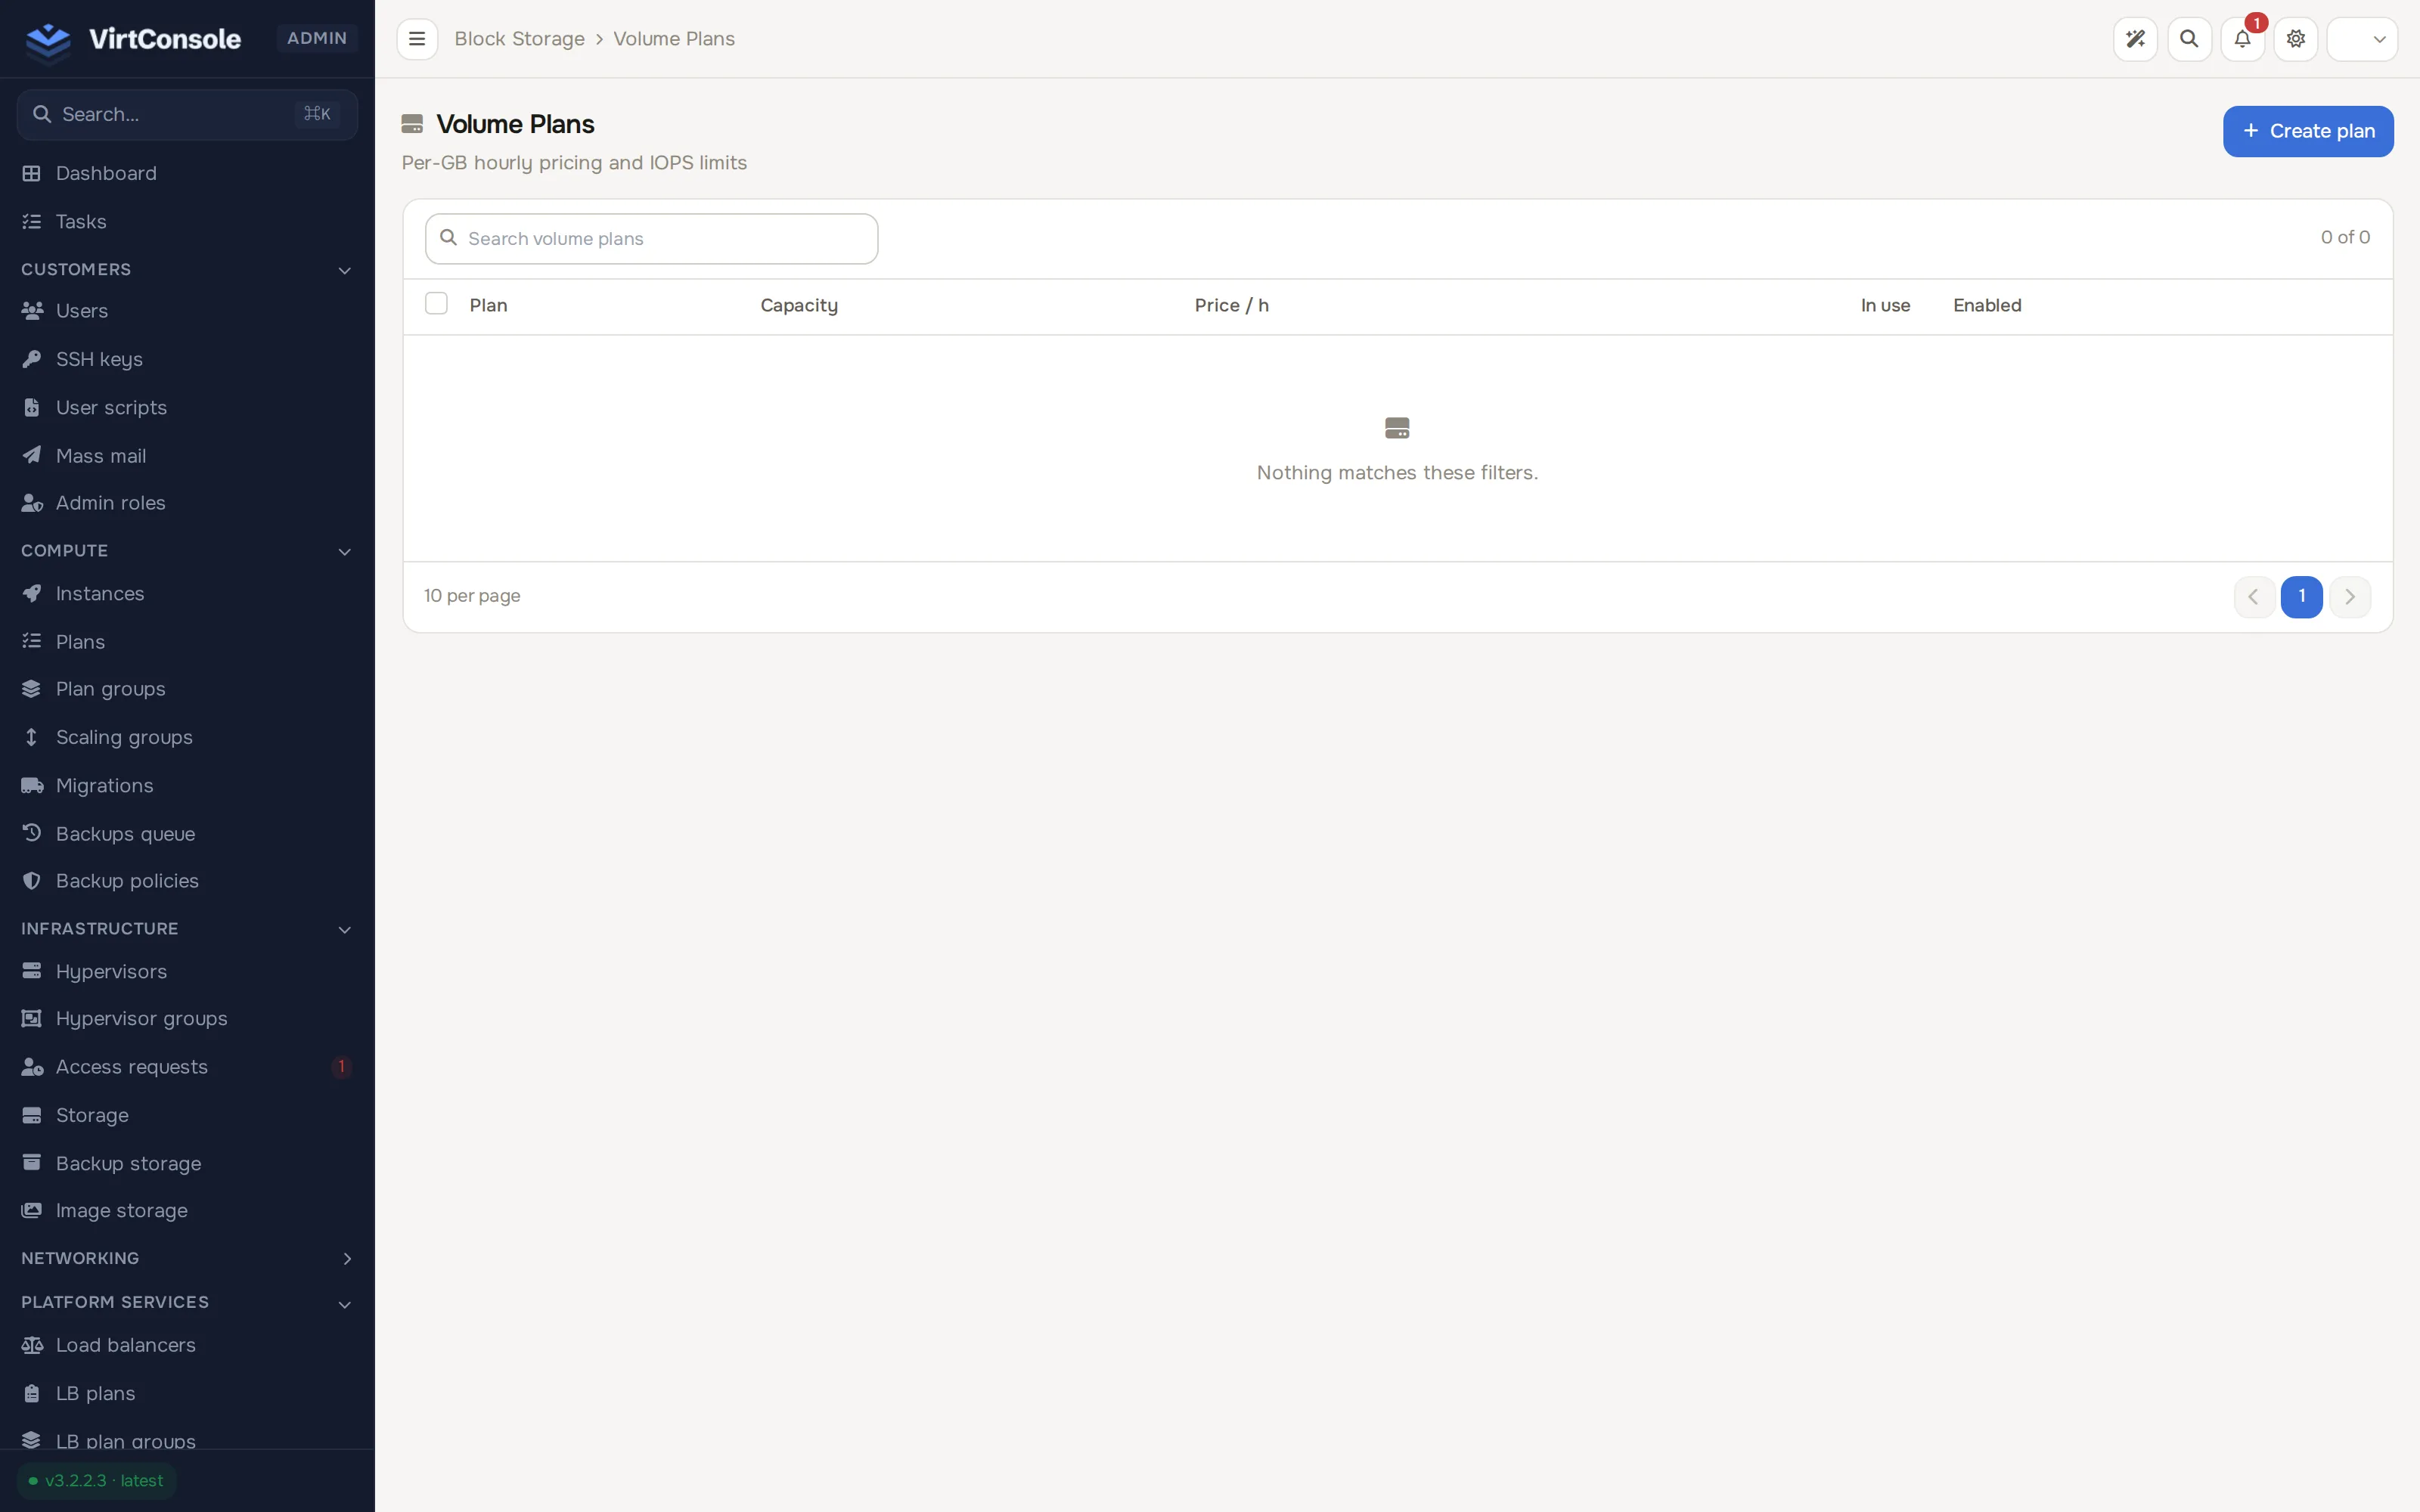This screenshot has height=1512, width=2420.
Task: Open the settings gear icon
Action: [2296, 39]
